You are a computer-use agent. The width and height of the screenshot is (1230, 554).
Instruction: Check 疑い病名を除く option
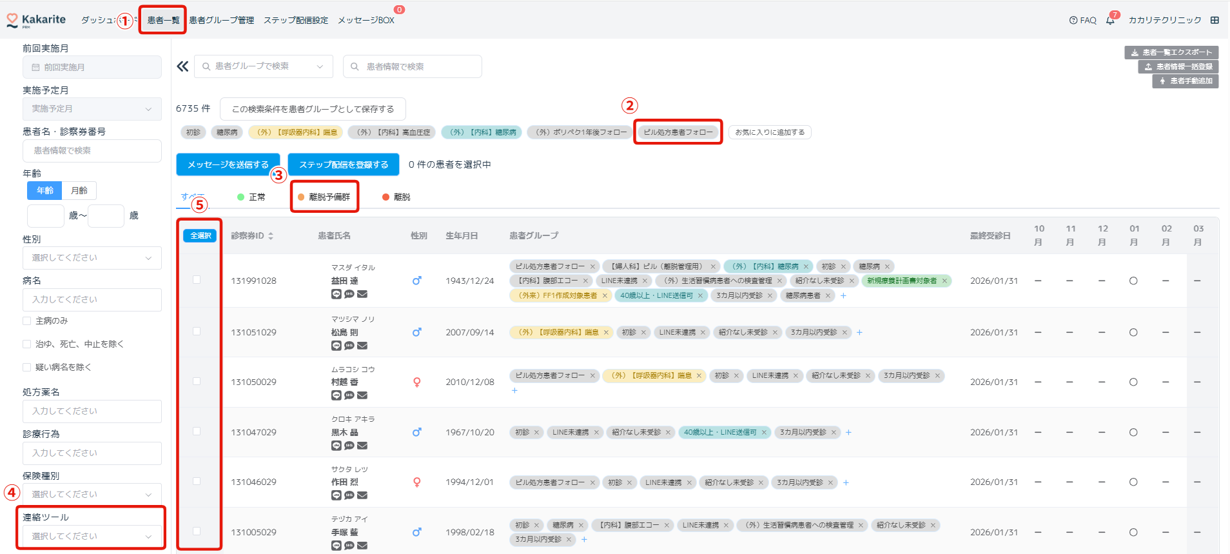point(27,367)
